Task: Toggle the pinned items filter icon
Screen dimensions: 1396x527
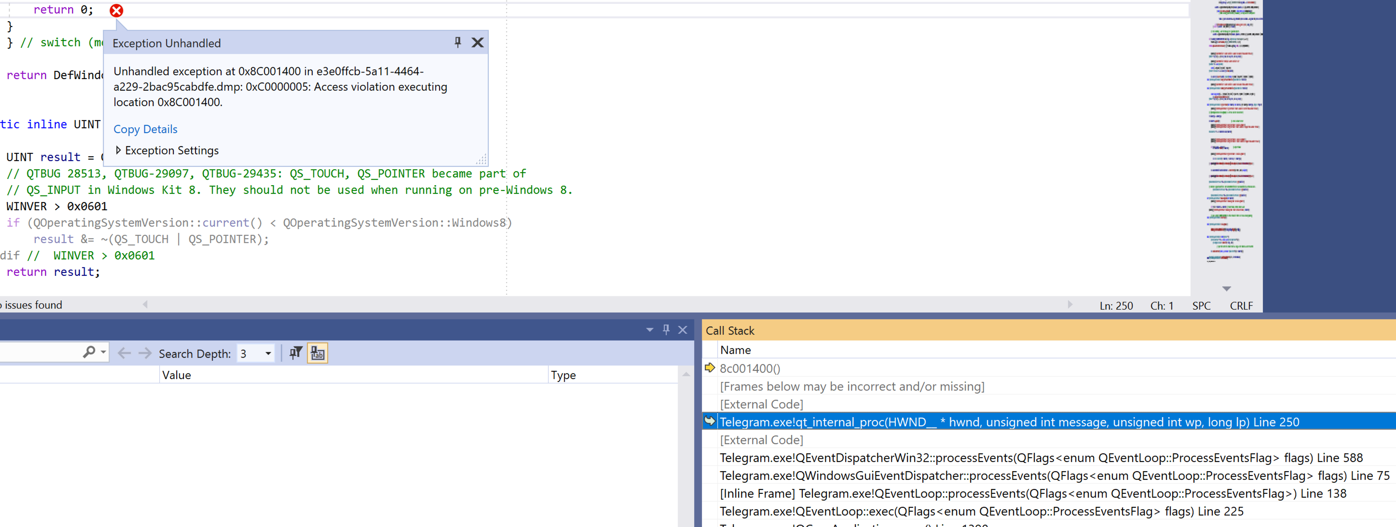Action: (x=295, y=353)
